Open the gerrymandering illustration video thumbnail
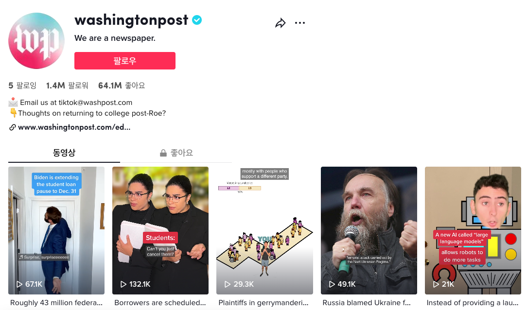This screenshot has width=527, height=310. tap(264, 230)
